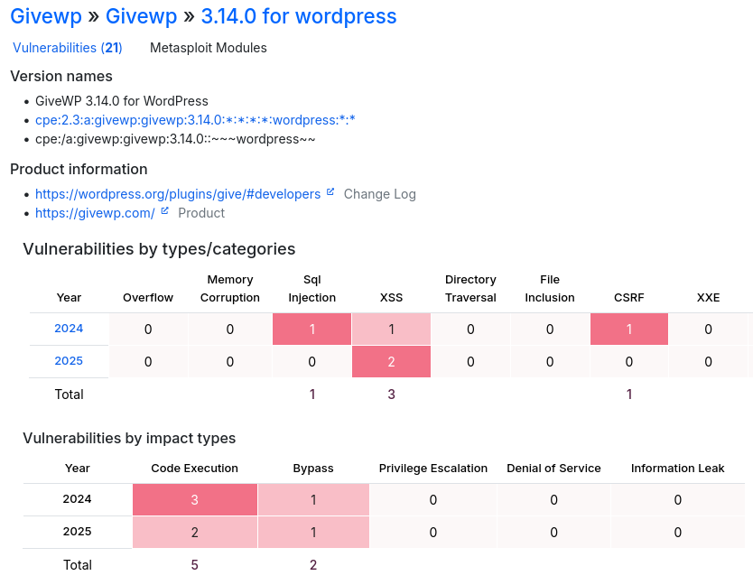753x585 pixels.
Task: Click the XSS total value 3
Action: click(x=391, y=395)
